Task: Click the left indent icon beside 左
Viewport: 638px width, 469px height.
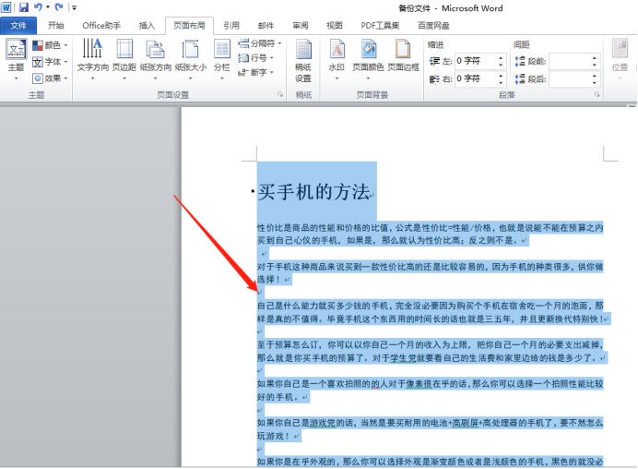Action: pyautogui.click(x=434, y=61)
